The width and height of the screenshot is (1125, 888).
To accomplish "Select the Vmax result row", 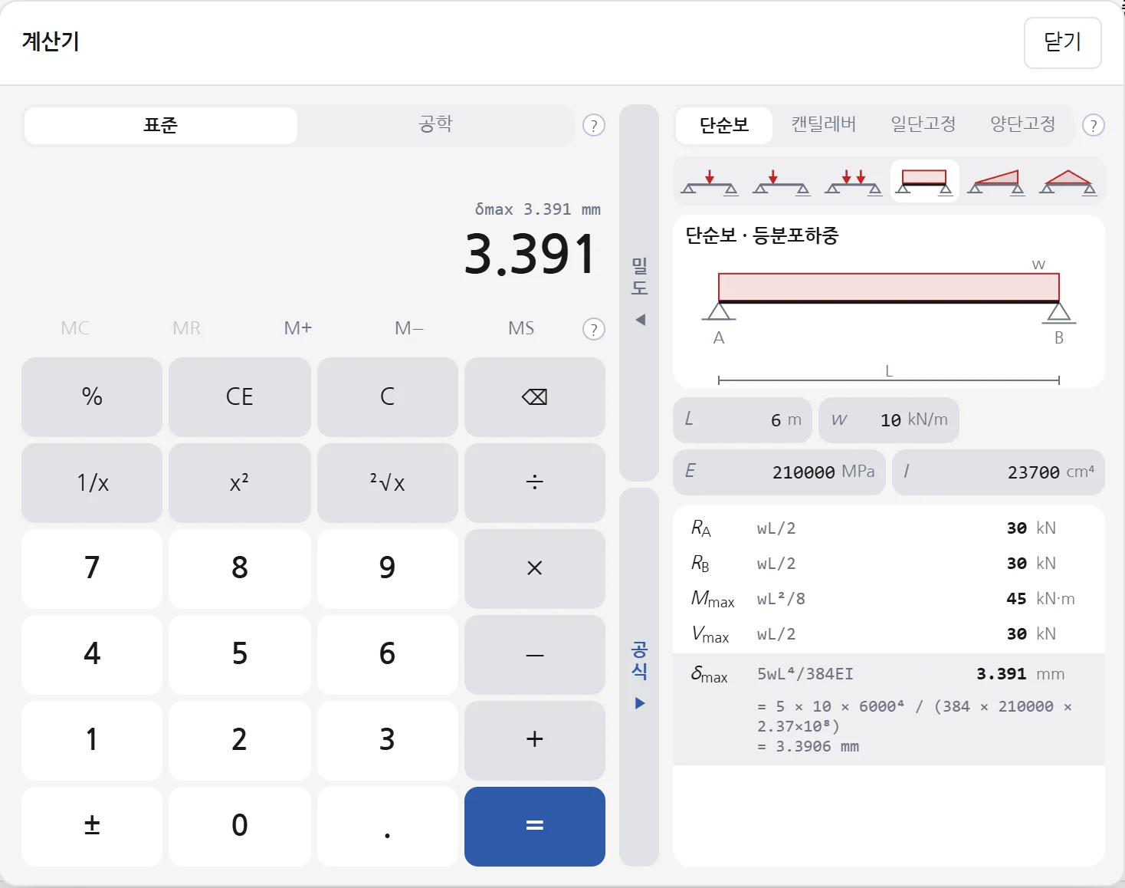I will click(889, 634).
